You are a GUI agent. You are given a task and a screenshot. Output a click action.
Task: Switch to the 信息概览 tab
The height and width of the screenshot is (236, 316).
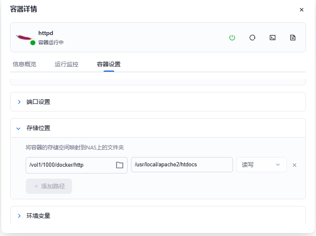[24, 64]
